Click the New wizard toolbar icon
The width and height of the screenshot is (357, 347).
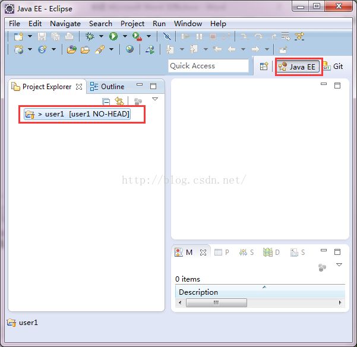point(18,36)
